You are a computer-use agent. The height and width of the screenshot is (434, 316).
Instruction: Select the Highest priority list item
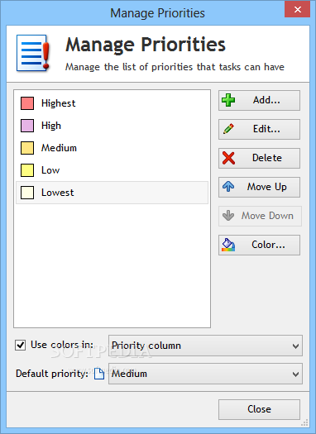tap(112, 103)
